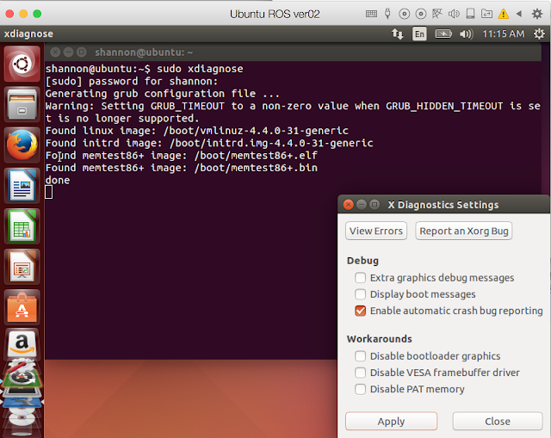The image size is (551, 438).
Task: Click the View Errors button
Action: point(376,231)
